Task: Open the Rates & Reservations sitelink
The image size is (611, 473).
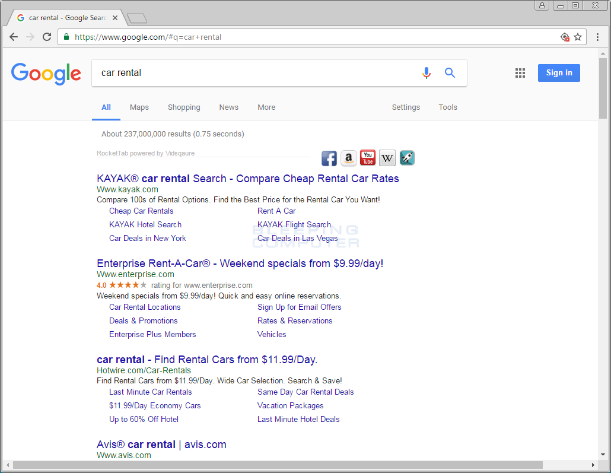Action: [x=295, y=321]
